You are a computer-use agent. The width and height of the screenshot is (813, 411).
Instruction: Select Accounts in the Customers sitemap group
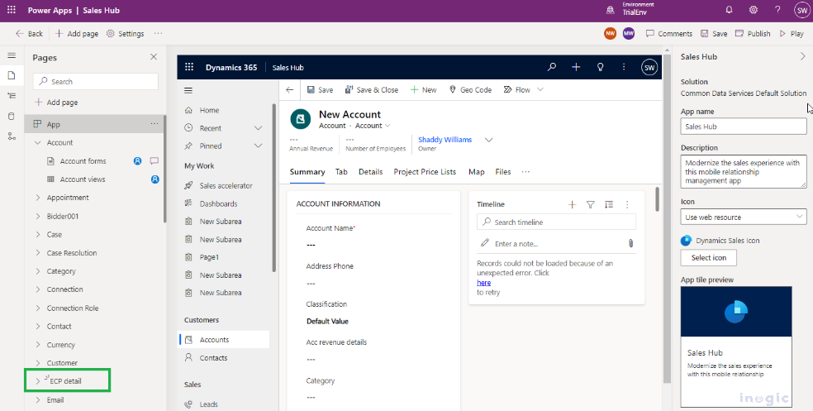click(223, 339)
